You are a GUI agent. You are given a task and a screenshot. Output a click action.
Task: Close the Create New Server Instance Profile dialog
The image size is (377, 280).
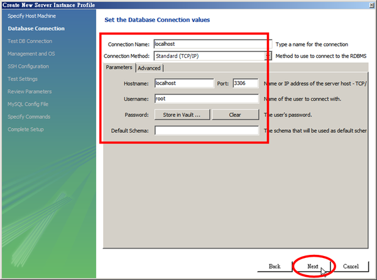[x=372, y=5]
